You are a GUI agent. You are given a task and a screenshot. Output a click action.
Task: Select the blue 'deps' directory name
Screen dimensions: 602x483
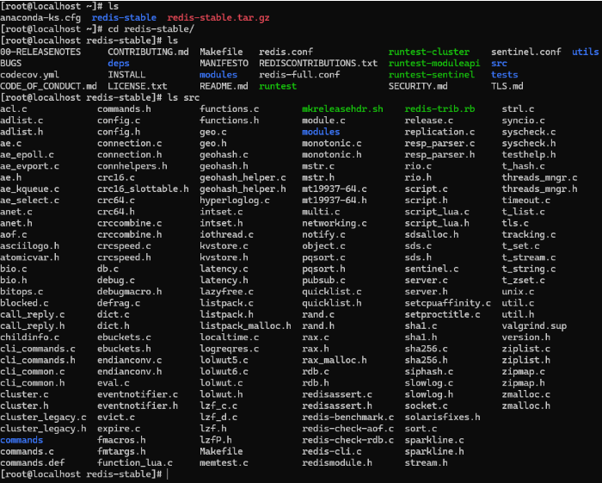tap(119, 63)
